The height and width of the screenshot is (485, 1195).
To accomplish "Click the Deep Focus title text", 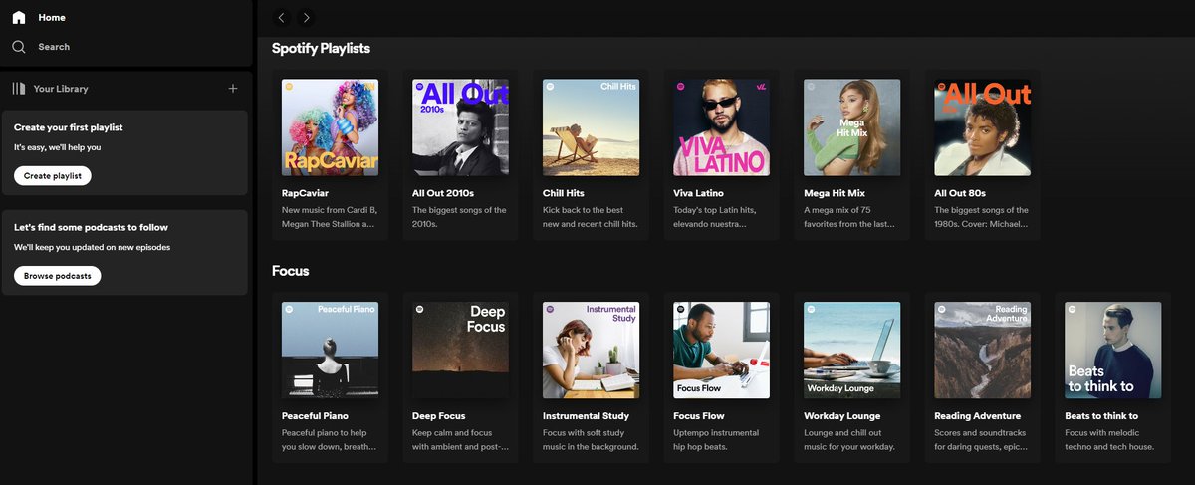I will 439,416.
